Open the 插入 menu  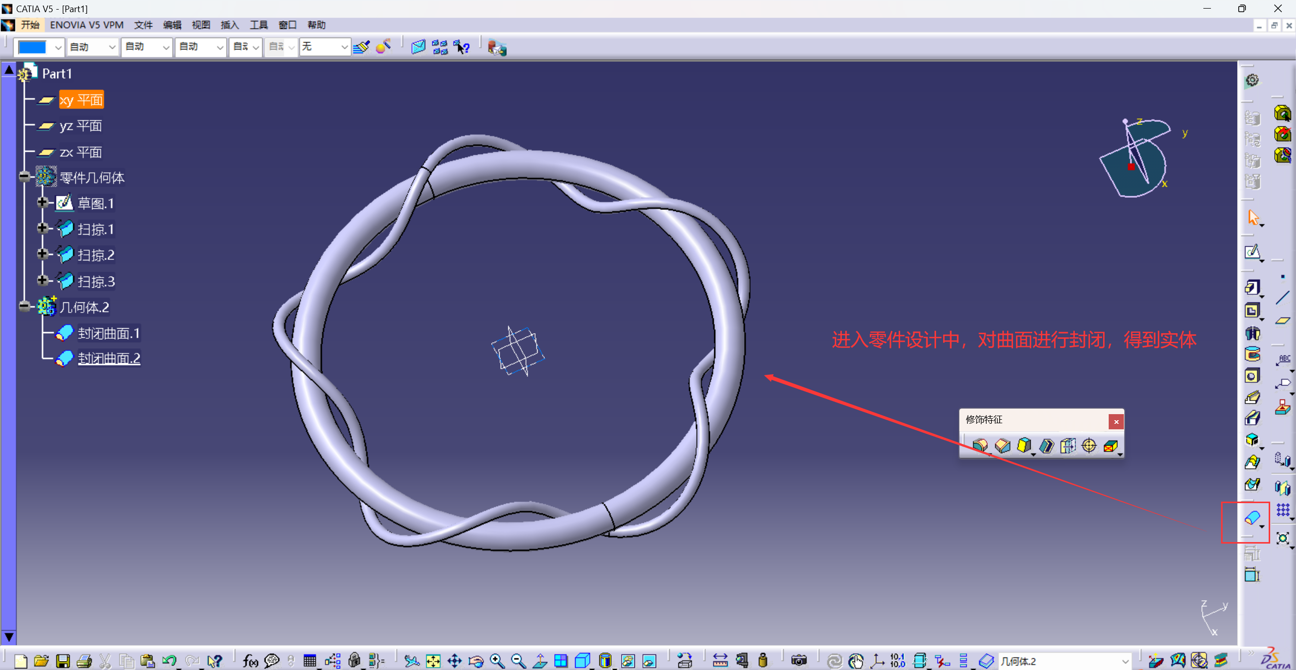(230, 25)
